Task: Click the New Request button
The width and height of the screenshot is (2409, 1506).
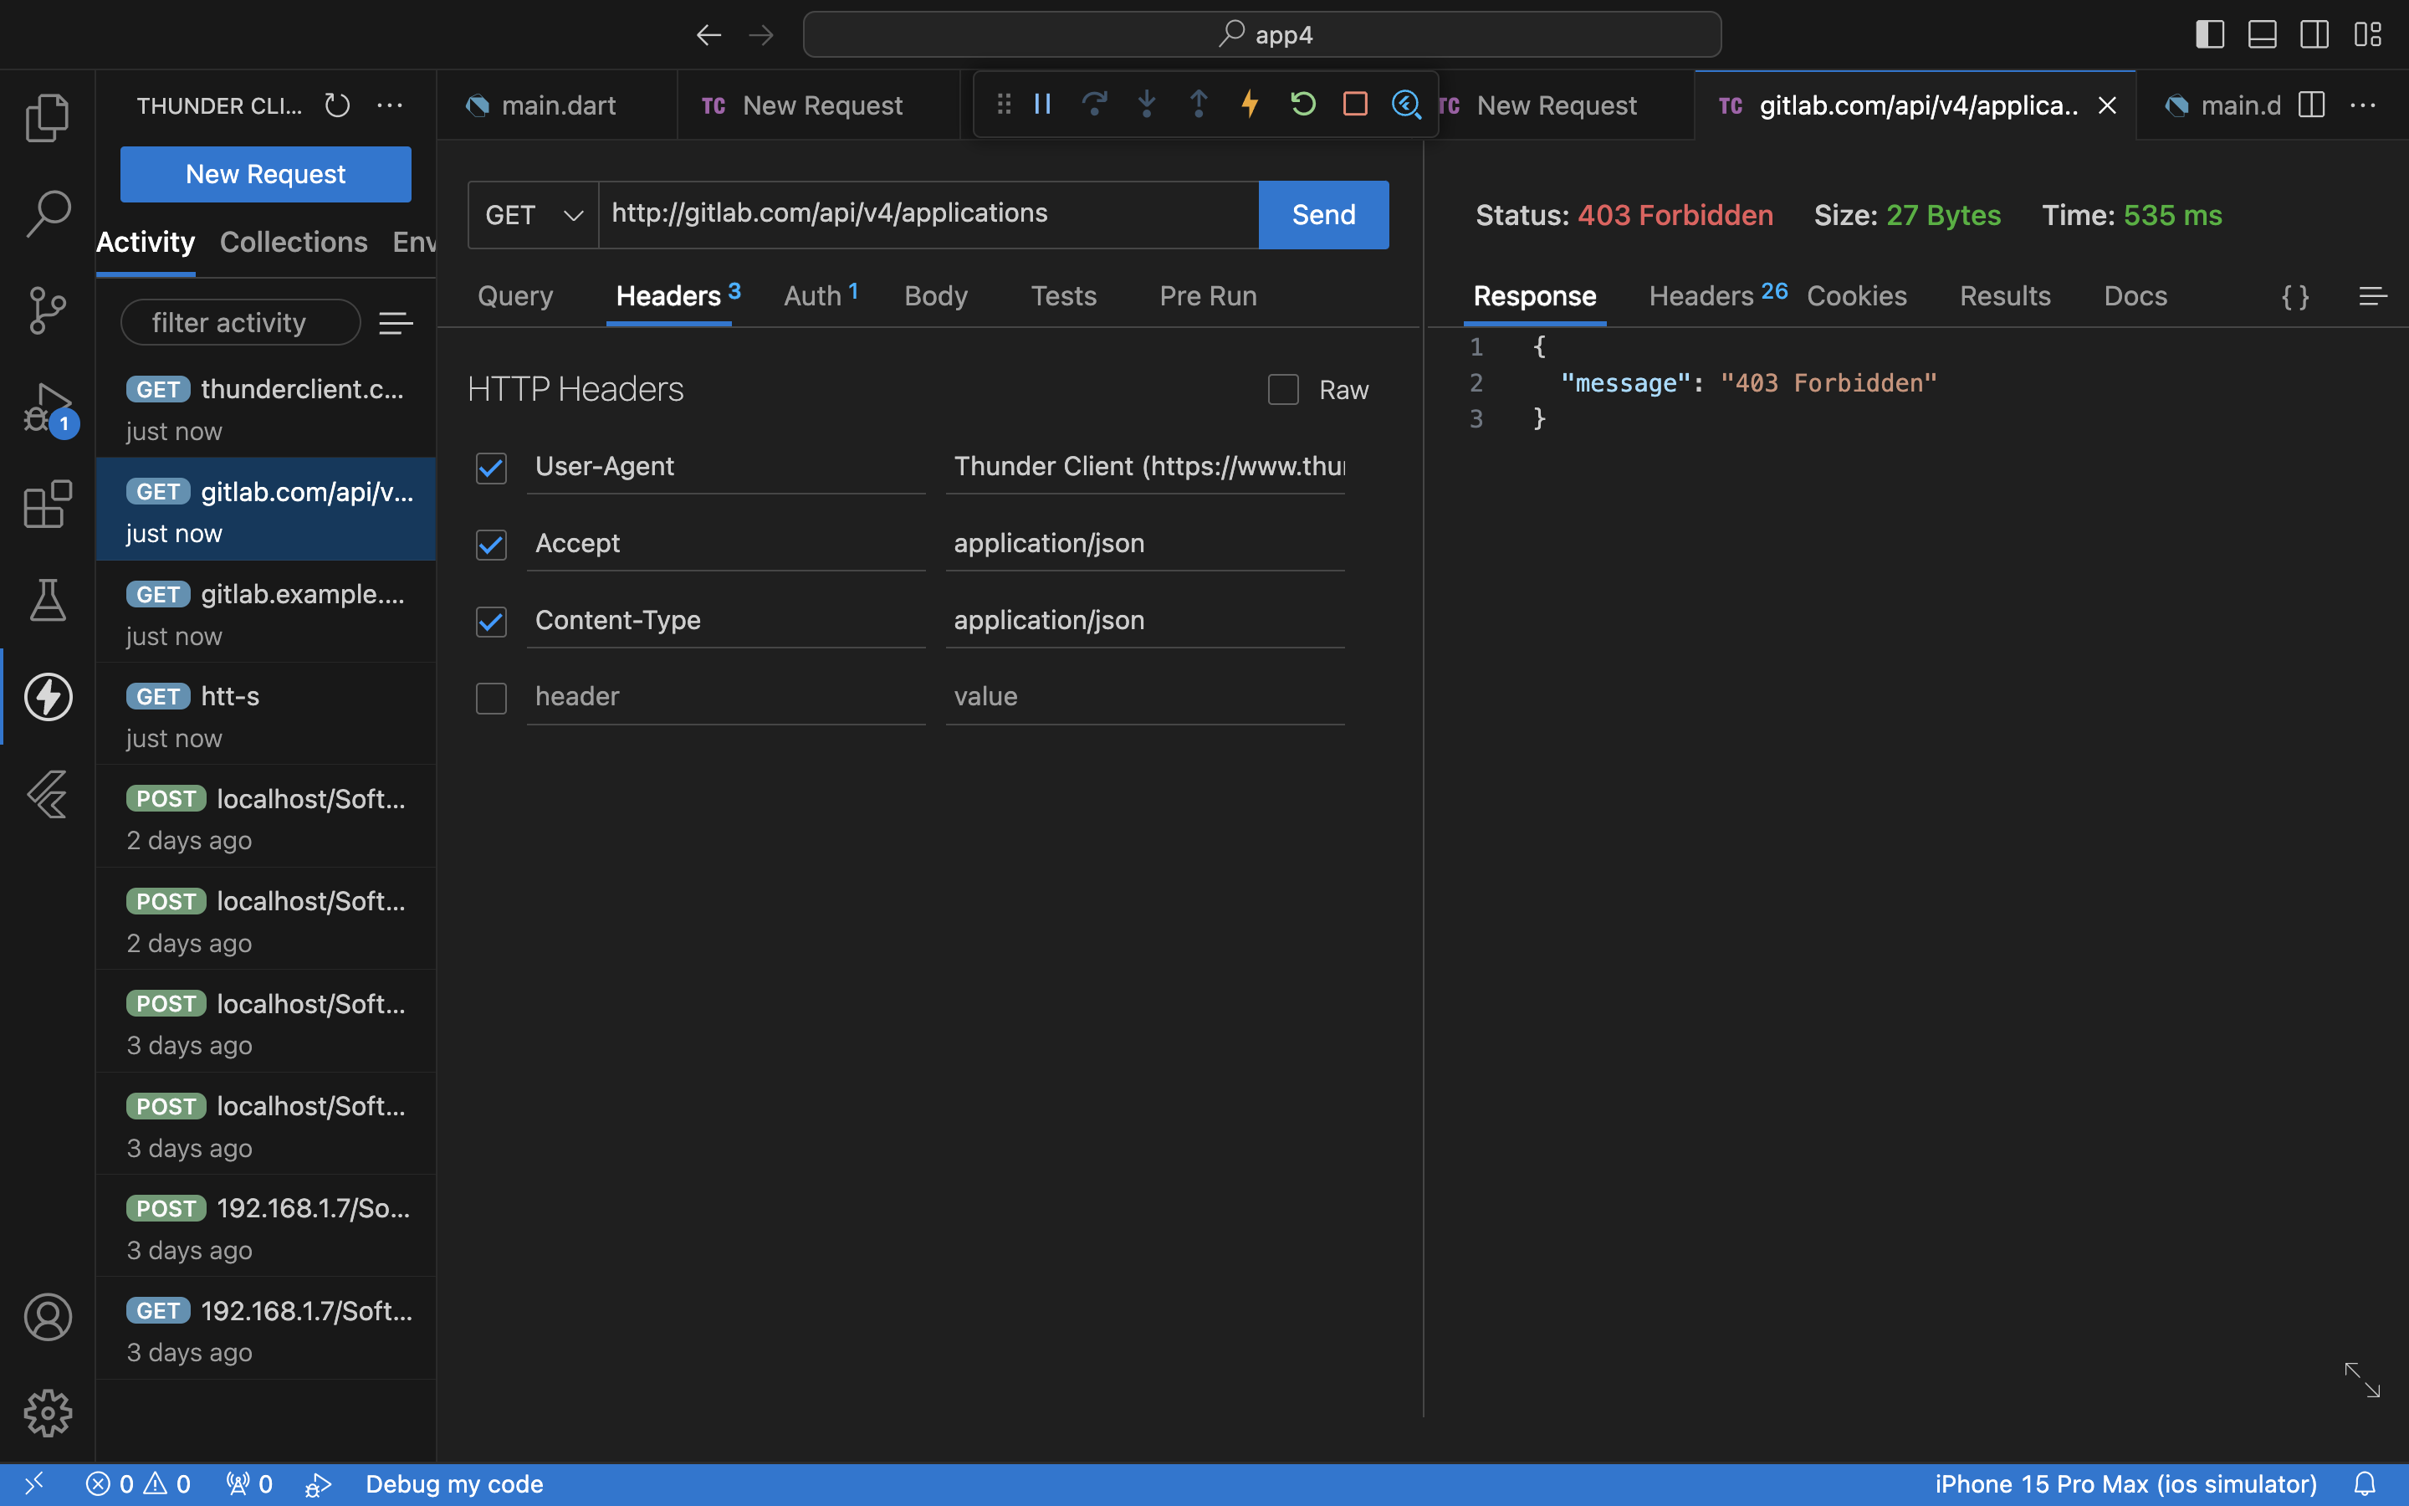Action: pos(266,174)
